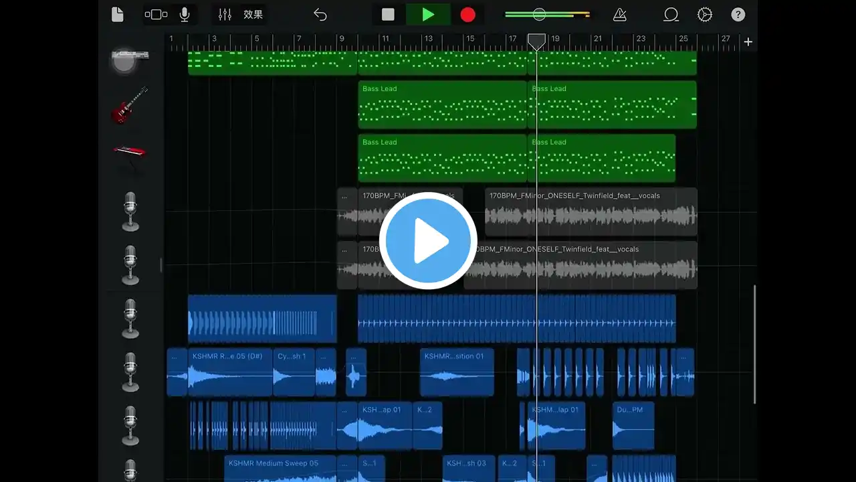Click the playhead marker on the ruler
The height and width of the screenshot is (482, 856).
536,42
